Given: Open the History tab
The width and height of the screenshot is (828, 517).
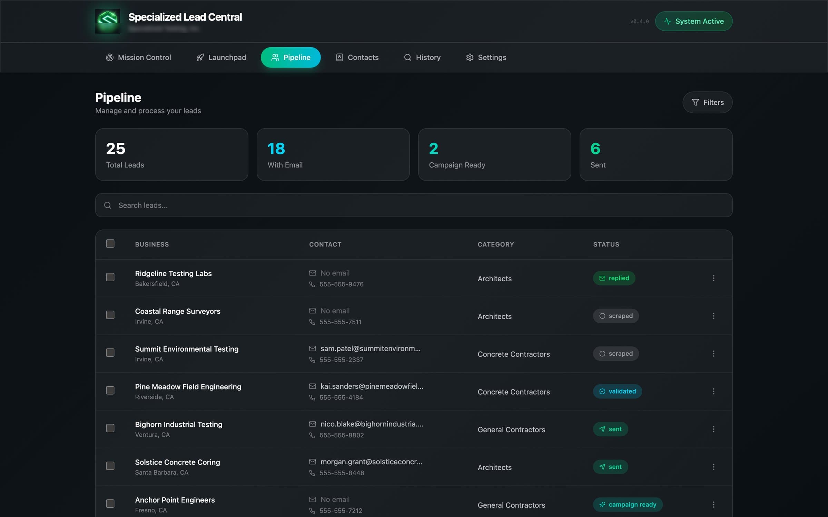Looking at the screenshot, I should pos(422,57).
